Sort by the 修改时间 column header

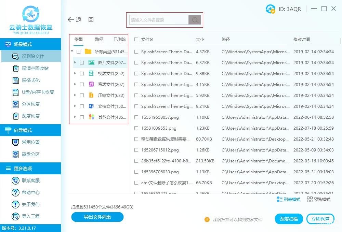click(301, 39)
